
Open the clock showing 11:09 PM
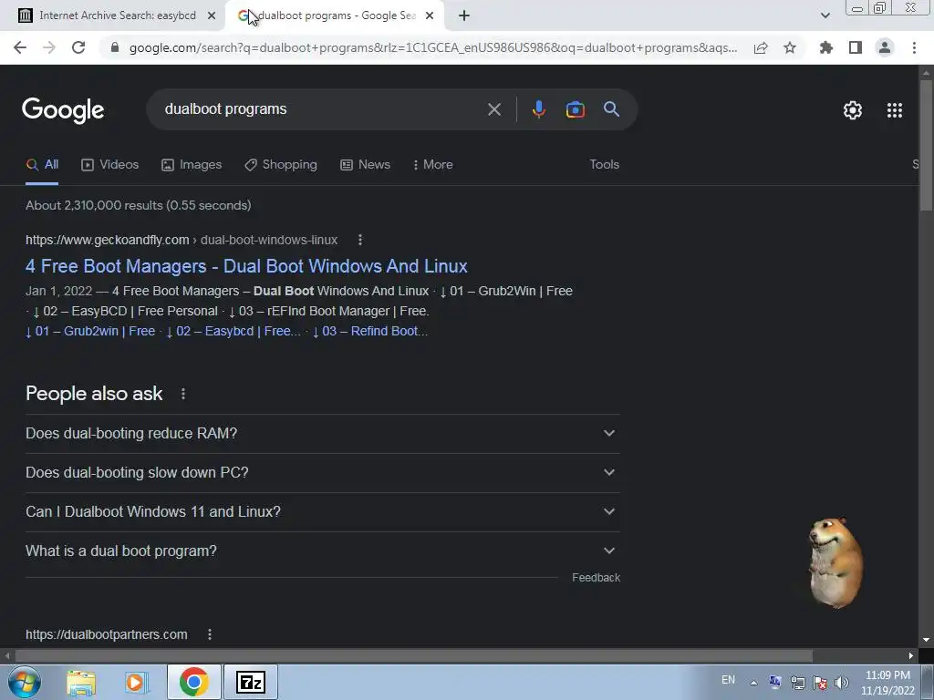pyautogui.click(x=887, y=683)
